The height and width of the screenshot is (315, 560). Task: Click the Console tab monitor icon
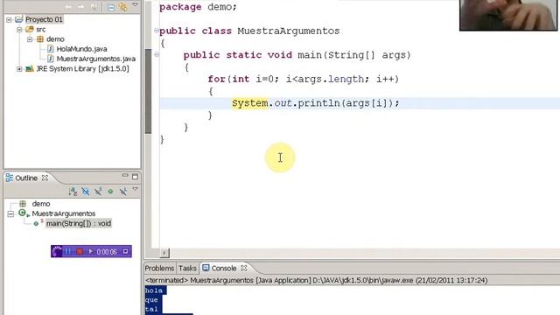click(x=206, y=268)
